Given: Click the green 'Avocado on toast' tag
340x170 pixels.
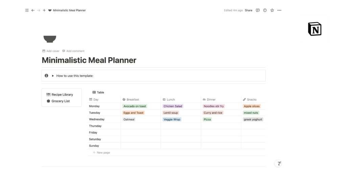Looking at the screenshot, I should (135, 106).
